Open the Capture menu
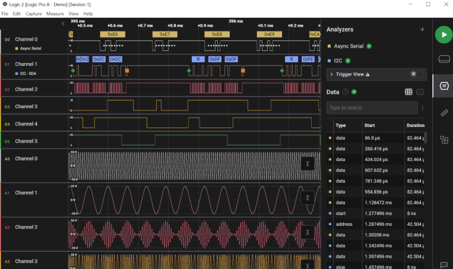The image size is (453, 269). [x=34, y=13]
